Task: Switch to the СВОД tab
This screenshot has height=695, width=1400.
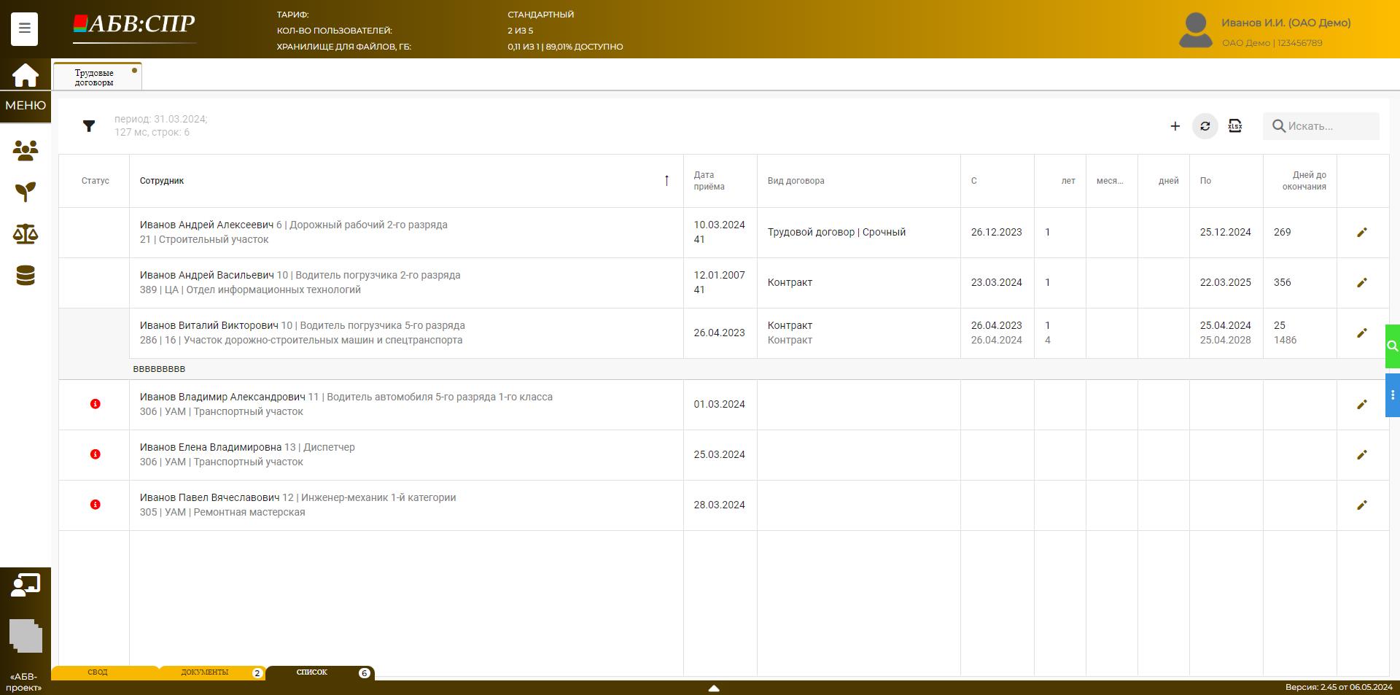Action: coord(98,672)
